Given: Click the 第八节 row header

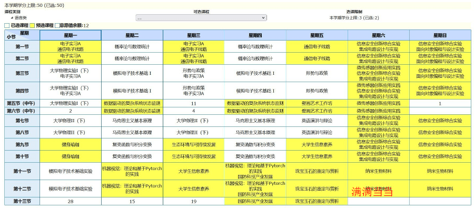Looking at the screenshot, I should (22, 132).
